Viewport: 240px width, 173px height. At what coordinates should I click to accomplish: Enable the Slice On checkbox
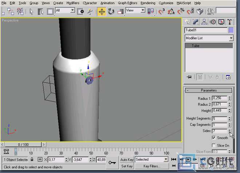pyautogui.click(x=214, y=145)
